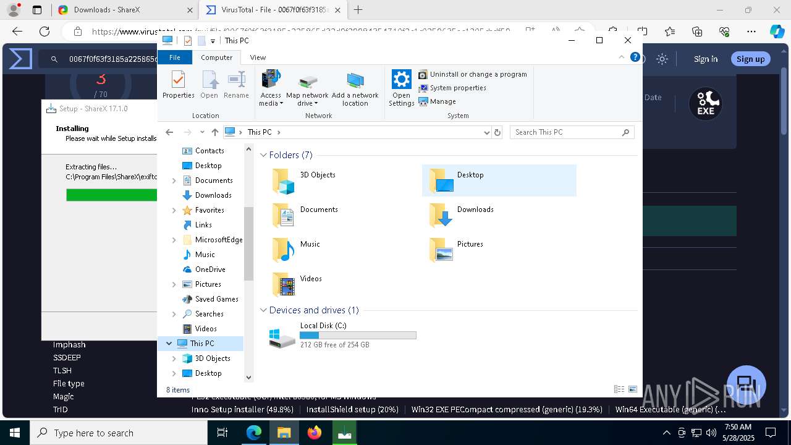Click the Windows Start button

pos(15,433)
